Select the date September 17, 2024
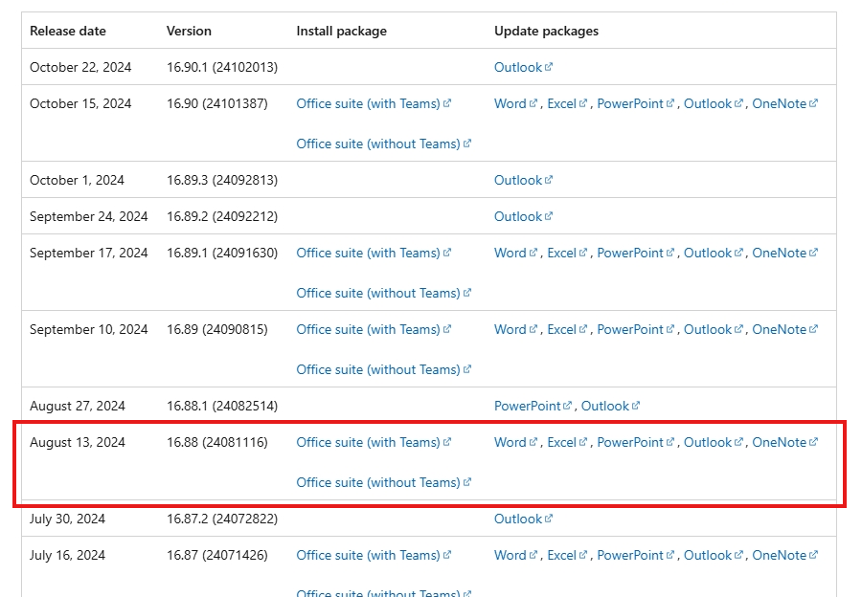 88,253
